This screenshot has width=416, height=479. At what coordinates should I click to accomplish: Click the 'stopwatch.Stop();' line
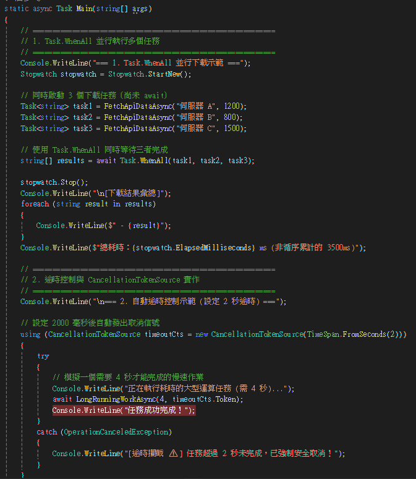[54, 182]
